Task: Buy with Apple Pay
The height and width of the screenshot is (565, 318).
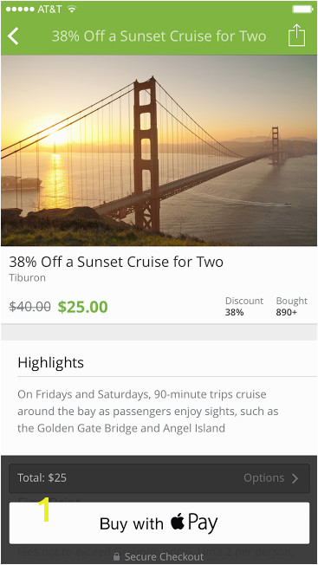Action: pyautogui.click(x=159, y=523)
